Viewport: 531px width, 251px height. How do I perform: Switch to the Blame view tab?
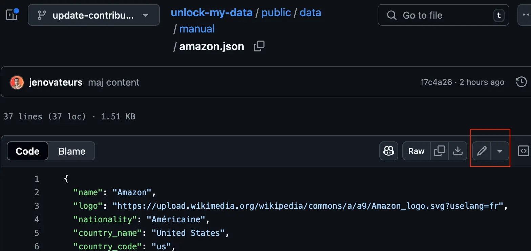[72, 151]
